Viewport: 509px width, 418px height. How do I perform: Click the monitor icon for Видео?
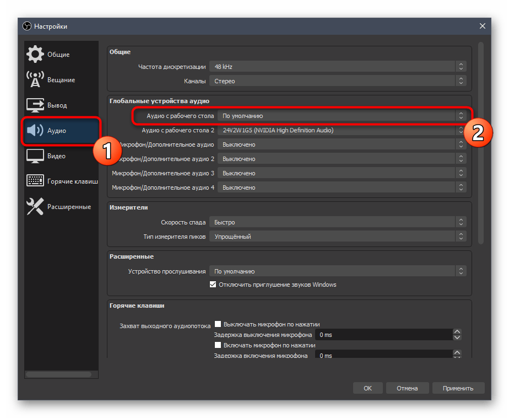pos(35,156)
